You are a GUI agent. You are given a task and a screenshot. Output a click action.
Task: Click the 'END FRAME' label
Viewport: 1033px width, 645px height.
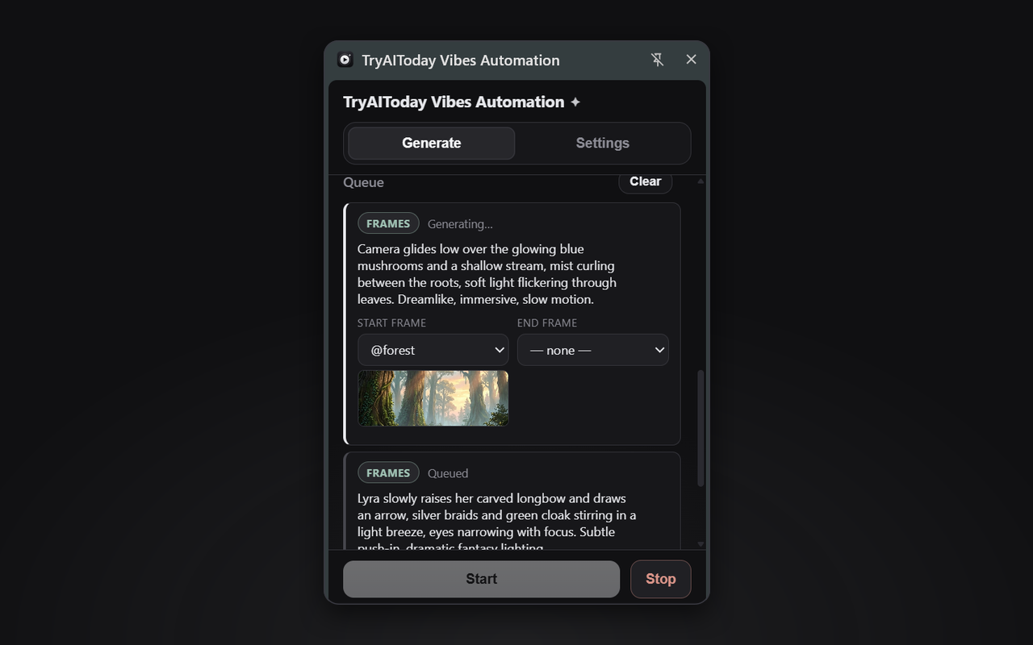pyautogui.click(x=547, y=322)
